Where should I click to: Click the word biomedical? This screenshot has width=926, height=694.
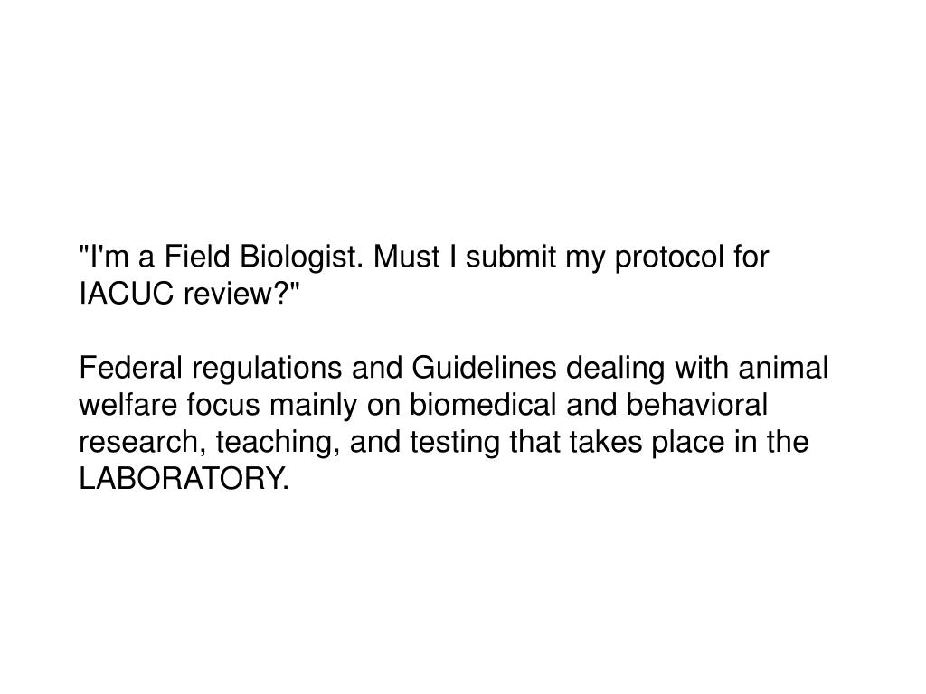(x=483, y=405)
